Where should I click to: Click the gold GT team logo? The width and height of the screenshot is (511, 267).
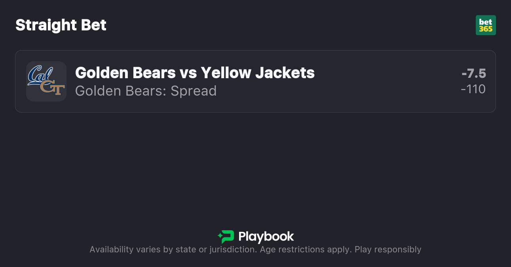coord(53,88)
